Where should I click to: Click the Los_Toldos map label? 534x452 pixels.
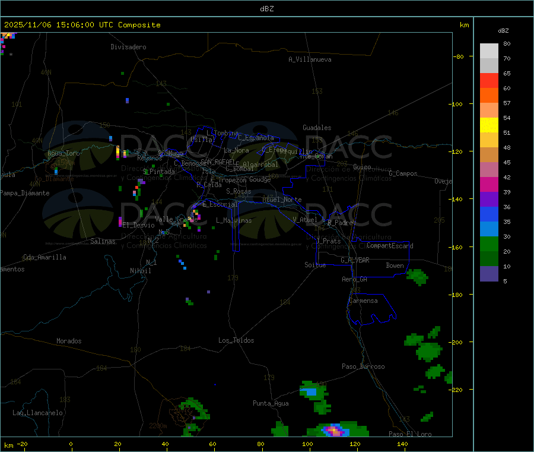[x=236, y=340]
